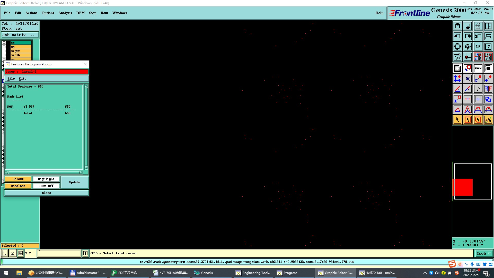Select the ruler measure tool
This screenshot has width=494, height=278.
pos(478,68)
